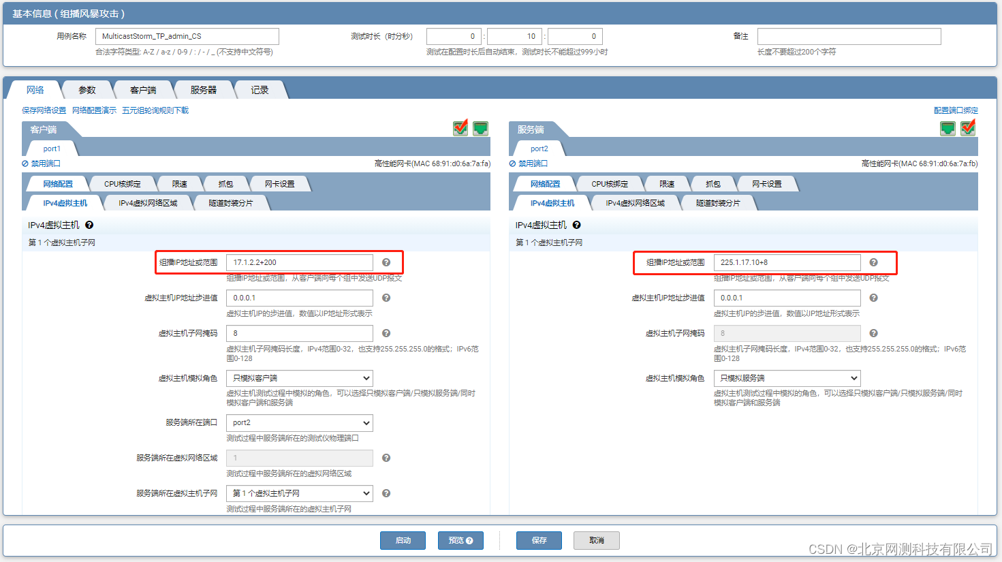Open server 隧道封装分片 tab
The width and height of the screenshot is (1002, 562).
(x=718, y=203)
